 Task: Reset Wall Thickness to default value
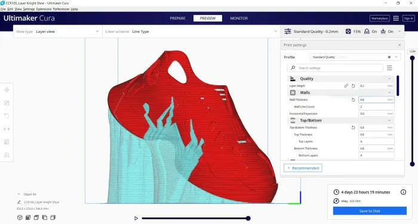354,99
